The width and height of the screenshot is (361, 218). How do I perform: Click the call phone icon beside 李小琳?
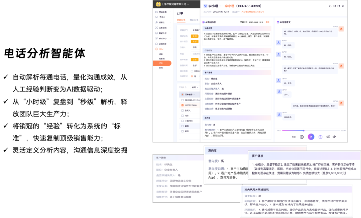click(205, 6)
